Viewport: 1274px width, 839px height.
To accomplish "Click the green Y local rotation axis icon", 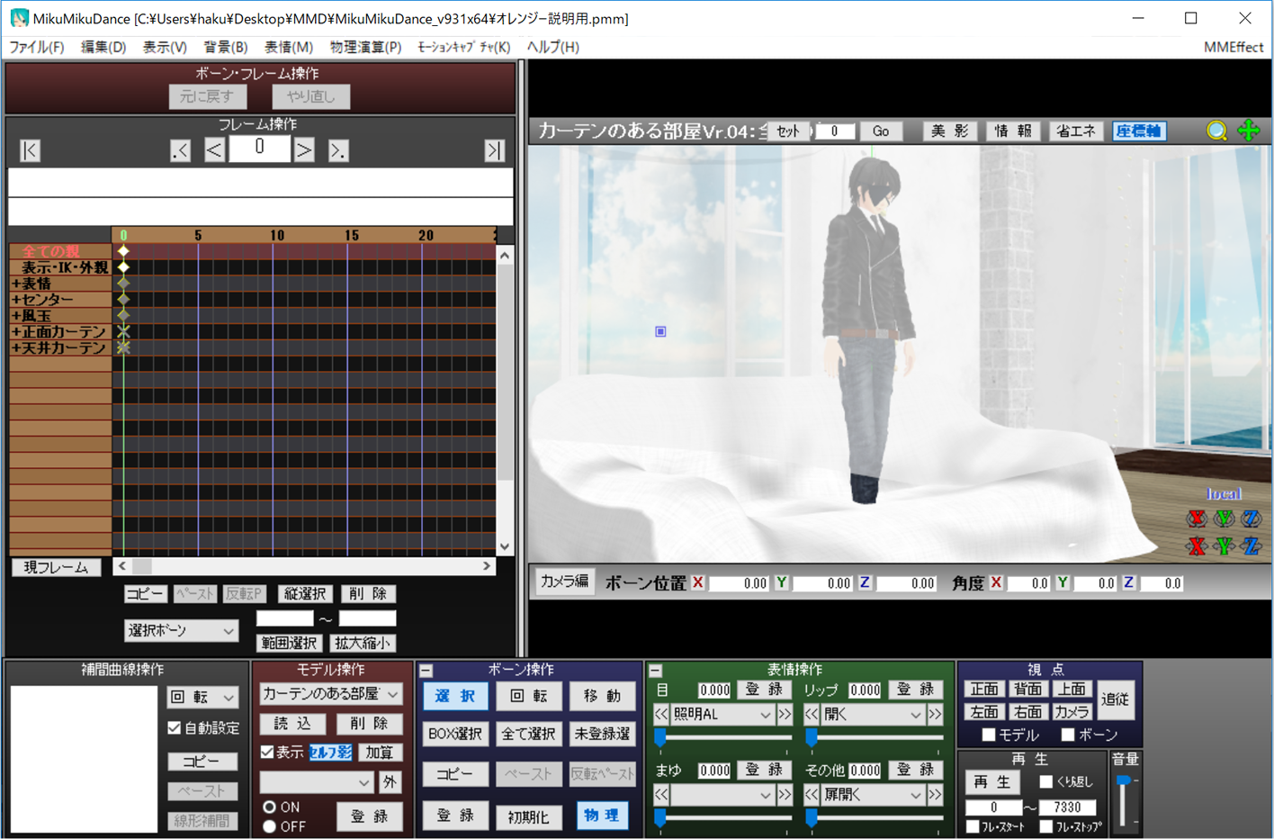I will [1224, 518].
